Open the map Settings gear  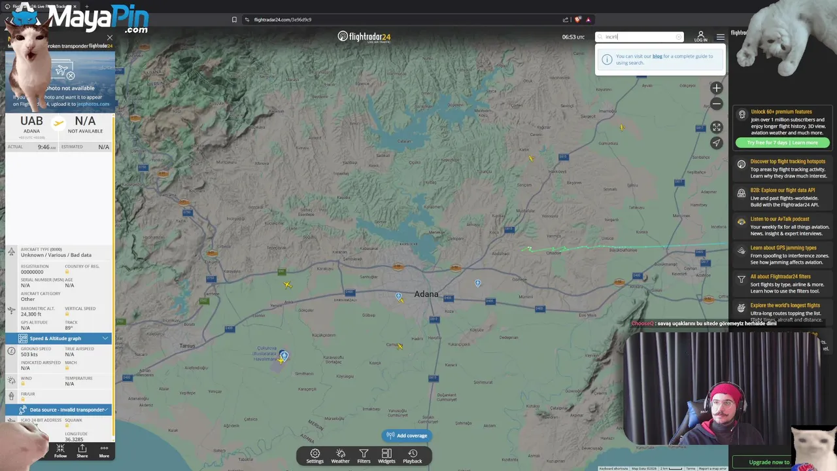tap(315, 456)
